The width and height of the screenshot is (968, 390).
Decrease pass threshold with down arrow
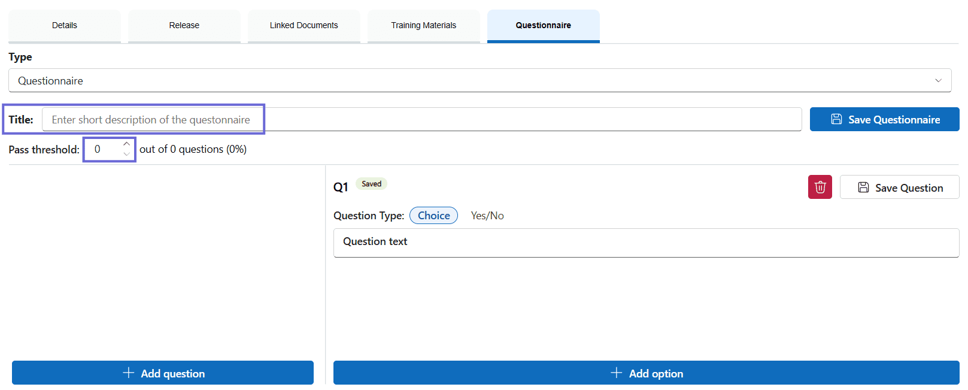click(x=126, y=154)
